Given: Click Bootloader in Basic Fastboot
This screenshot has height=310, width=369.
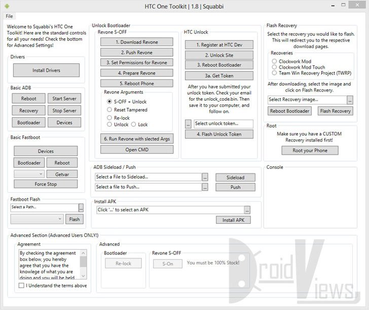Looking at the screenshot, I should coord(29,163).
